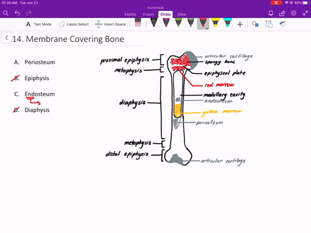Toggle ink to shape conversion
This screenshot has width=311, height=233.
click(269, 24)
